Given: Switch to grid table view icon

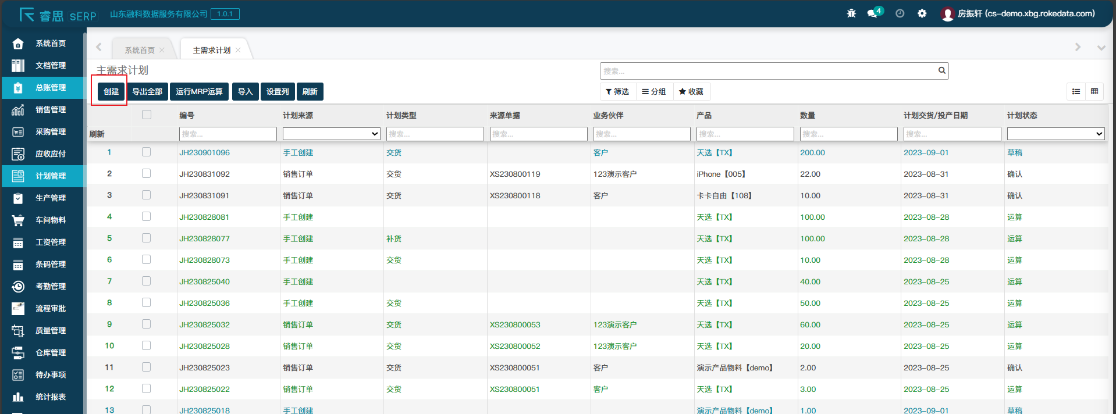Looking at the screenshot, I should [1094, 92].
